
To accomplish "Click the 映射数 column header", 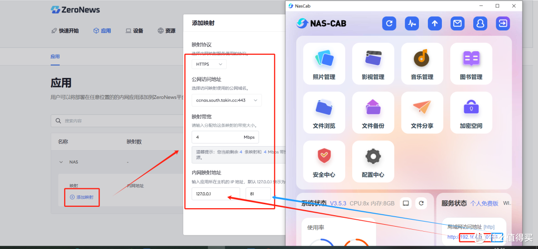I will [x=134, y=142].
